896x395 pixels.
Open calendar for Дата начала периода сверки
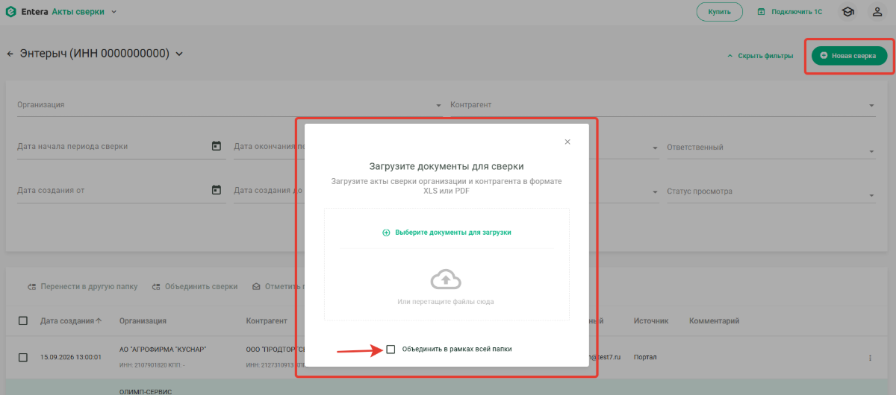click(x=217, y=146)
